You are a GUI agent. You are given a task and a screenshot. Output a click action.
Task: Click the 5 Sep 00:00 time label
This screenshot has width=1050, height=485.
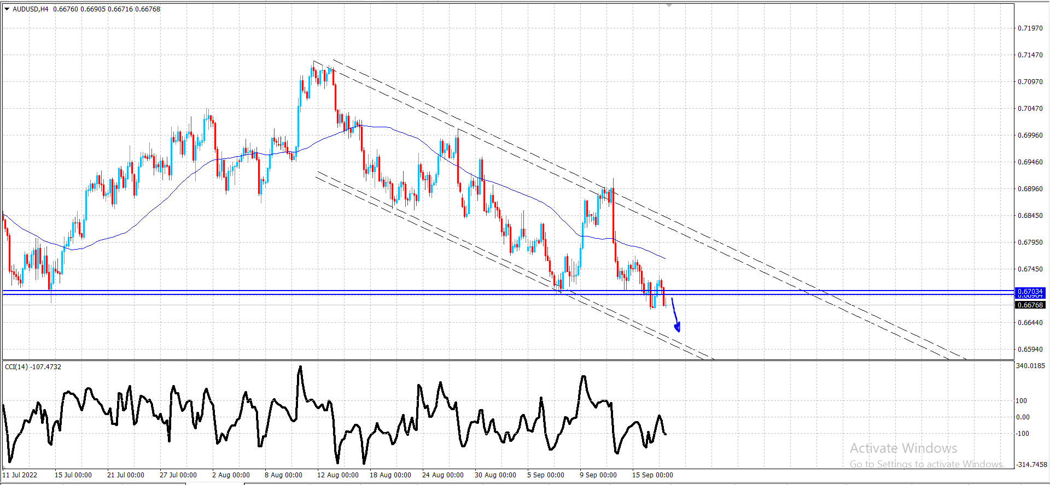[546, 475]
